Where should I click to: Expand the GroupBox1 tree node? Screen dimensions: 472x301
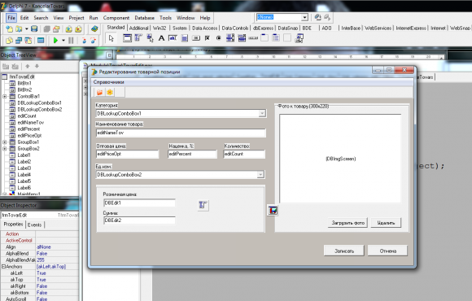[x=5, y=142]
